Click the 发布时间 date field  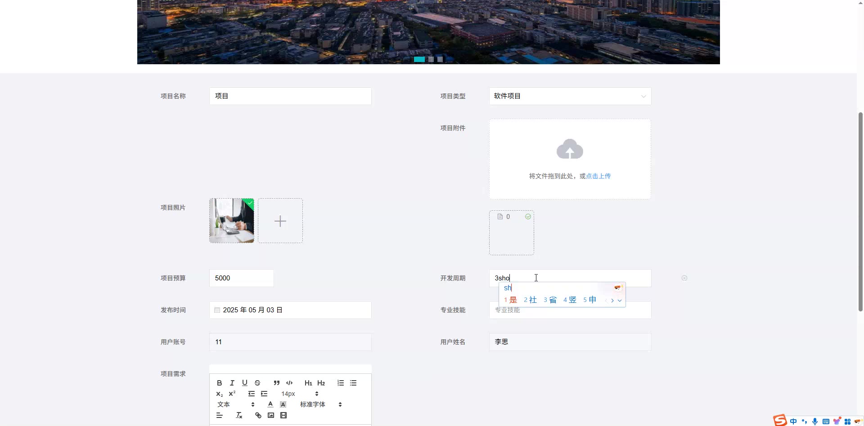[x=290, y=310]
